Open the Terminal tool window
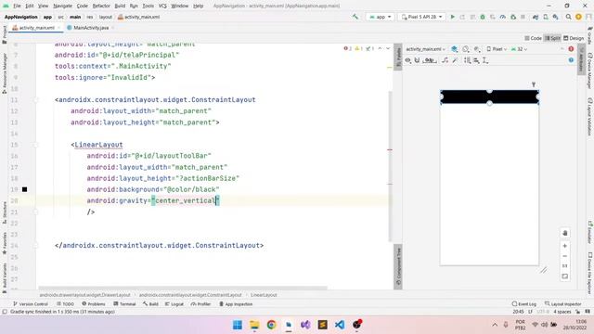The width and height of the screenshot is (594, 334). click(x=124, y=304)
